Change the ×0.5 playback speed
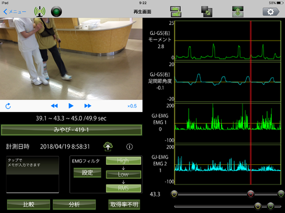This screenshot has width=285, height=213. pos(132,106)
